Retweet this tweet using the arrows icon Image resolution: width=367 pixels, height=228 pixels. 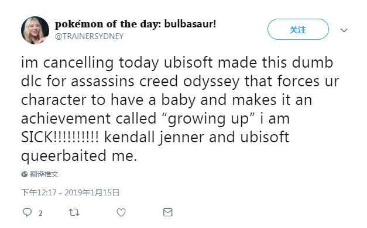[x=74, y=212]
